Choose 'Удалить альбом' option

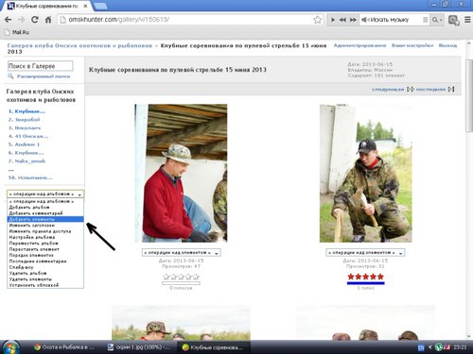tap(45, 273)
